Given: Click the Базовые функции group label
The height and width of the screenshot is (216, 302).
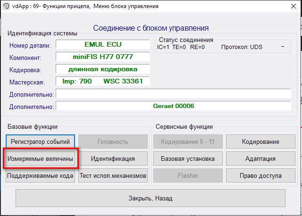Looking at the screenshot, I should click(33, 127).
